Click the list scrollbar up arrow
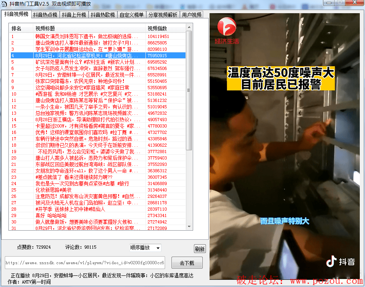Viewport: 365px width, 287px height. (x=189, y=27)
